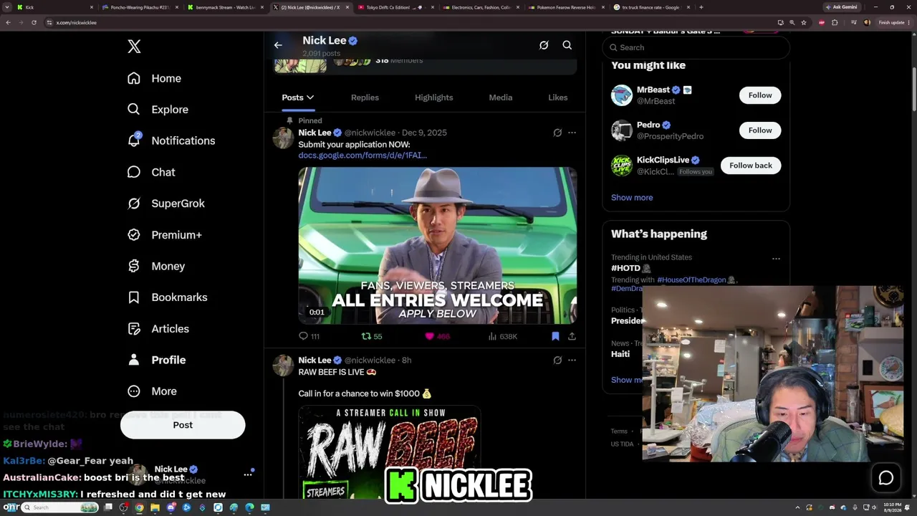This screenshot has height=516, width=917.
Task: Open the Explore search page
Action: click(x=158, y=110)
